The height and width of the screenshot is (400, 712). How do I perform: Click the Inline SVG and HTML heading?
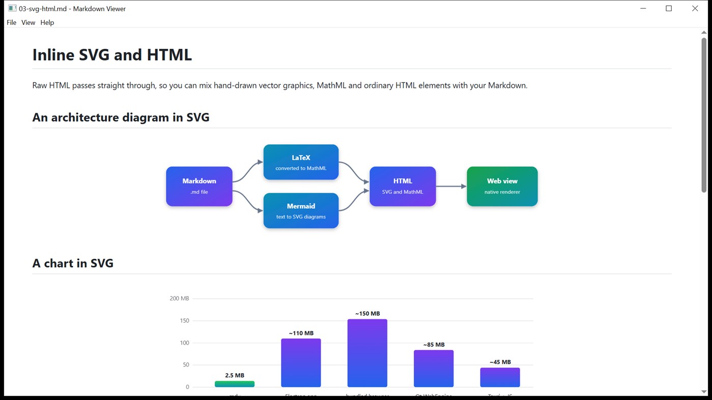coord(112,54)
